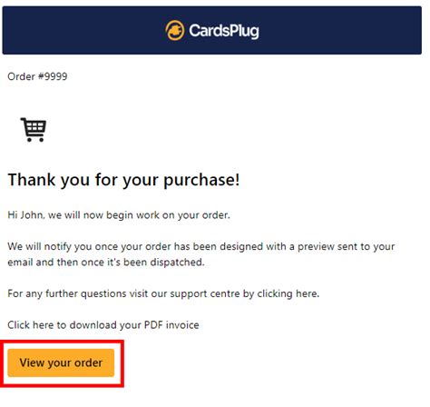The image size is (430, 407).
Task: Click an empty area of the navy header banner
Action: tap(75, 30)
